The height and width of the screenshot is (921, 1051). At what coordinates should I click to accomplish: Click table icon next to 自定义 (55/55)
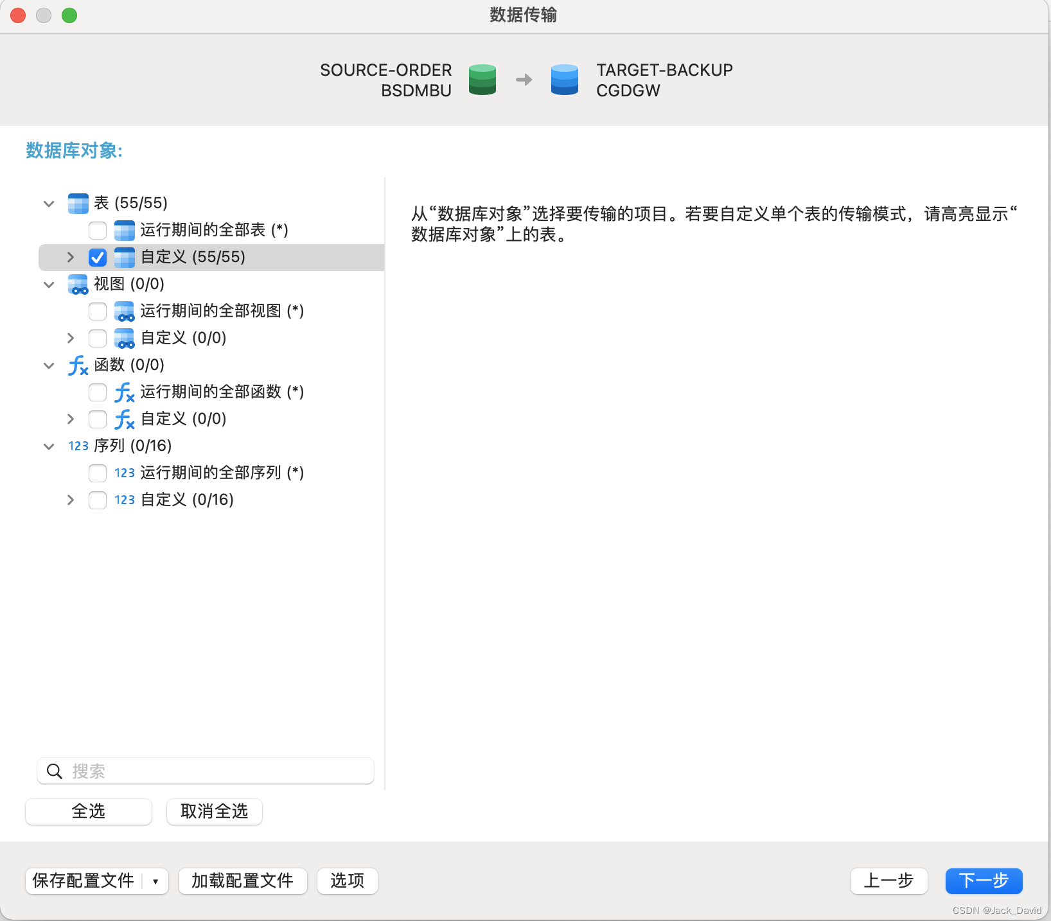click(125, 258)
